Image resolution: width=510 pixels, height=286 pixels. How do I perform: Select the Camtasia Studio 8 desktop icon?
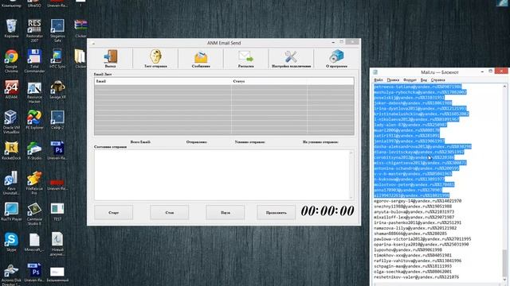coord(34,214)
